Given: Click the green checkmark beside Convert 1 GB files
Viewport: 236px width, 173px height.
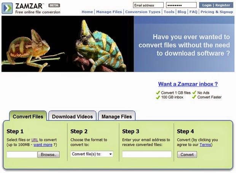Looking at the screenshot, I should (x=158, y=92).
